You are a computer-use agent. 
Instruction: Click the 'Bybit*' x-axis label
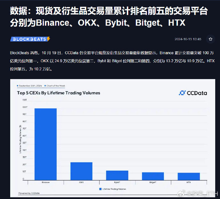pyautogui.click(x=117, y=182)
